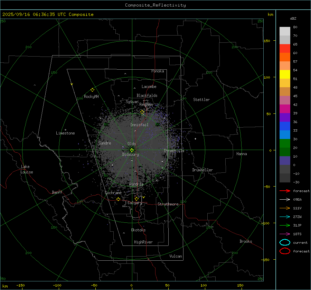
Task: Select the orange 111V arrow in legend
Action: coord(285,208)
